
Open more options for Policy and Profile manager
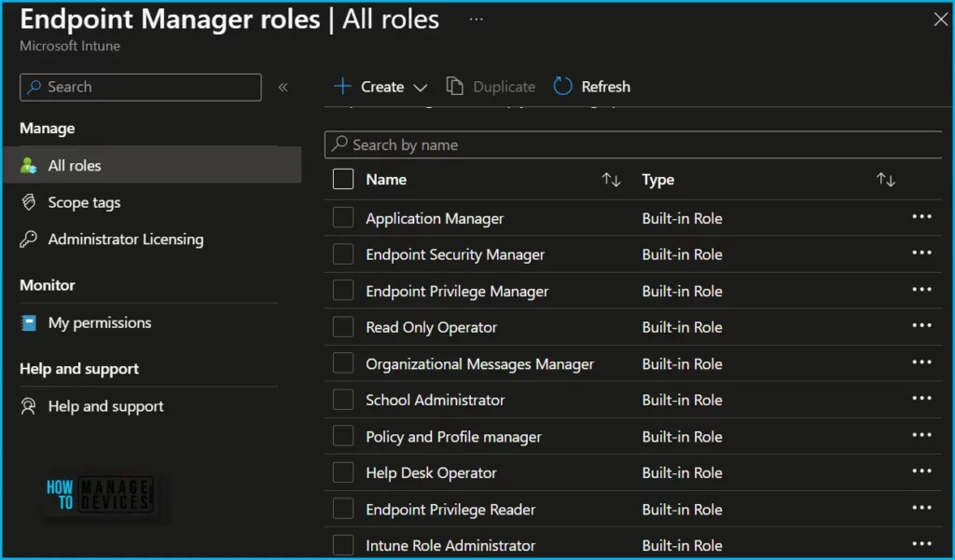[x=922, y=434]
